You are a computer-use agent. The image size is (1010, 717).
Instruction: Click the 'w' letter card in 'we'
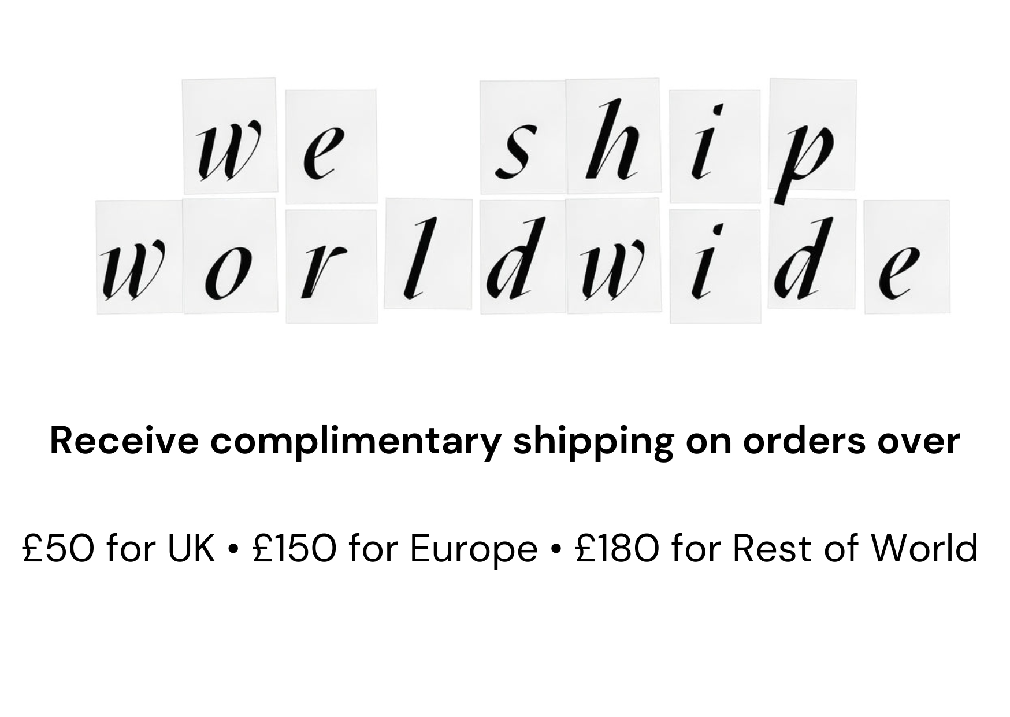click(x=229, y=136)
